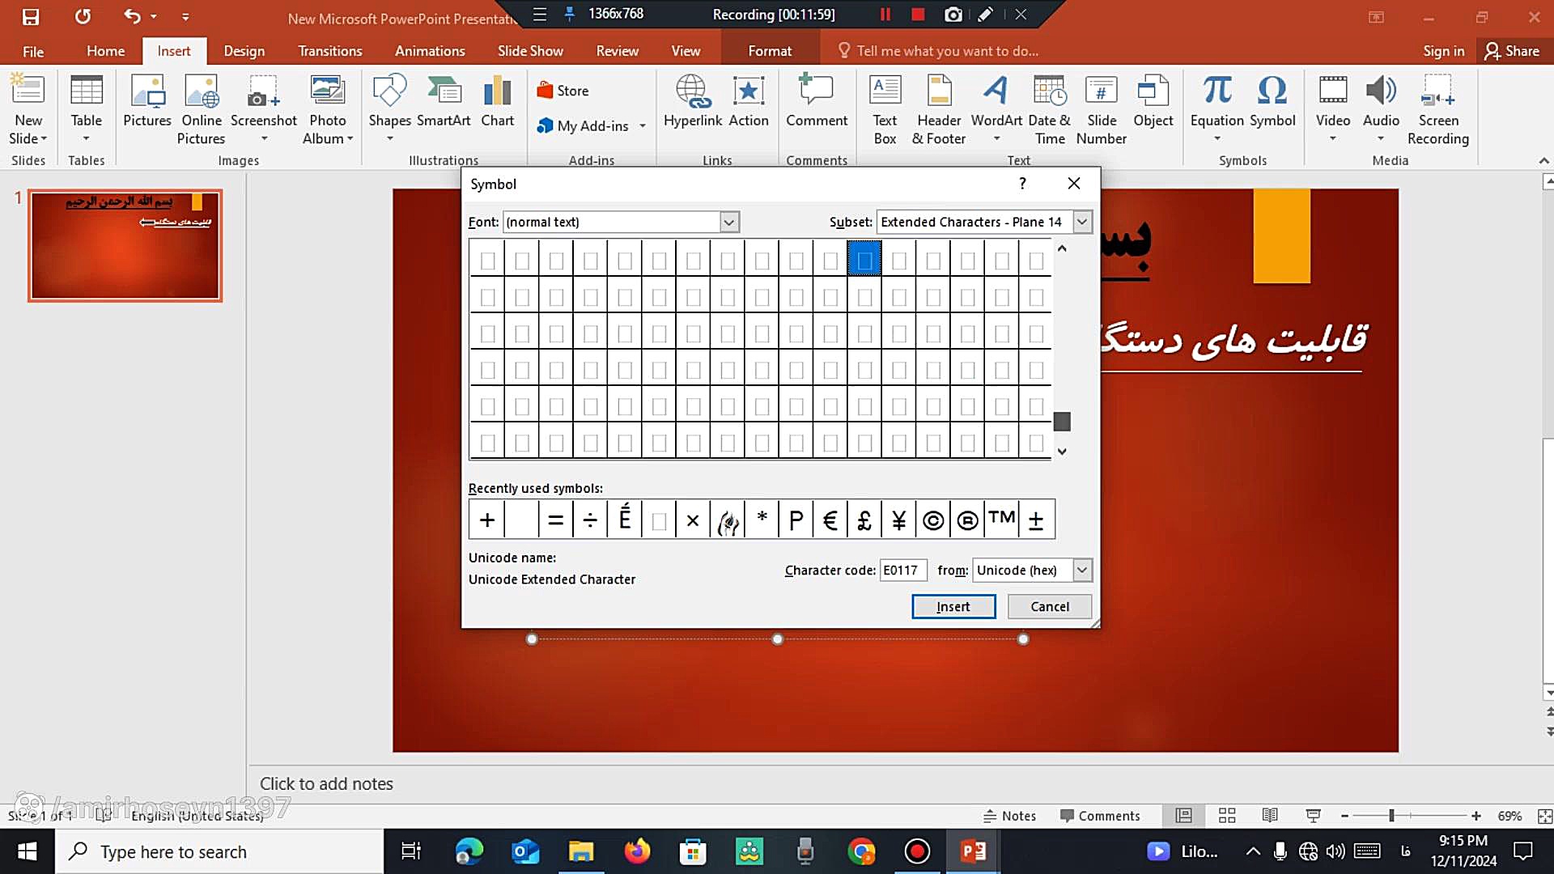Click Cancel in the Symbol dialog
1554x874 pixels.
click(x=1049, y=606)
